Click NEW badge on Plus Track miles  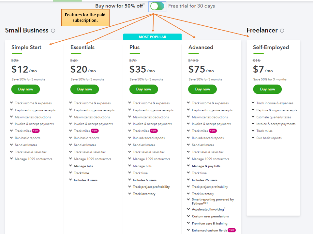point(154,131)
